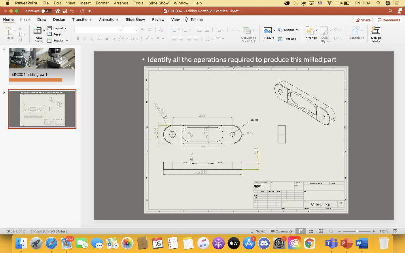Open Design Ideas
Screen dimensions: 405x253
pos(375,34)
